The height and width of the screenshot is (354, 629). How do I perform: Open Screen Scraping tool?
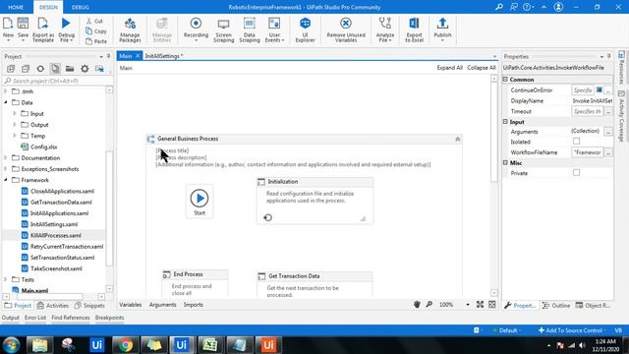223,29
